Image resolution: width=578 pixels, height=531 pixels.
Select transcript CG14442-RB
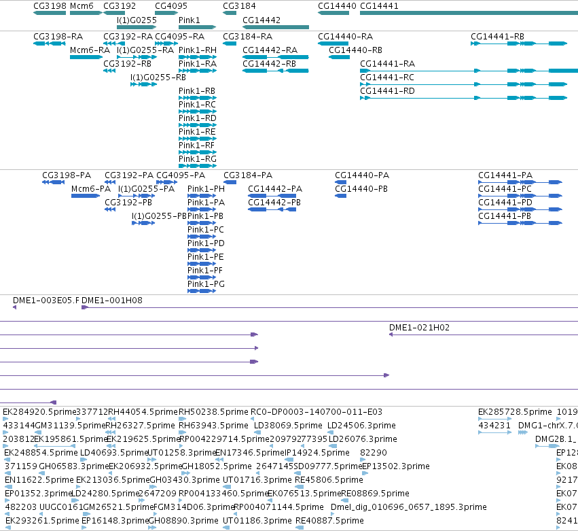coord(269,63)
